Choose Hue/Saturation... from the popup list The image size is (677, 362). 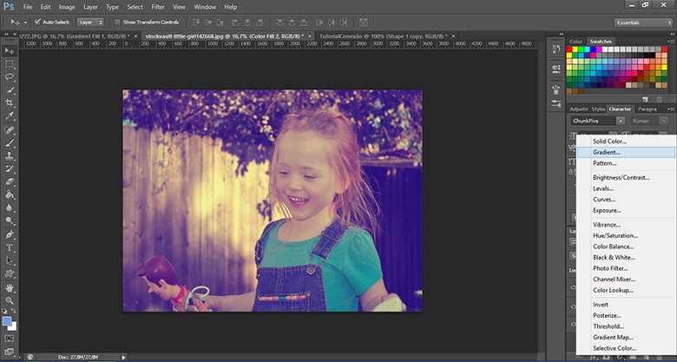[x=615, y=235]
